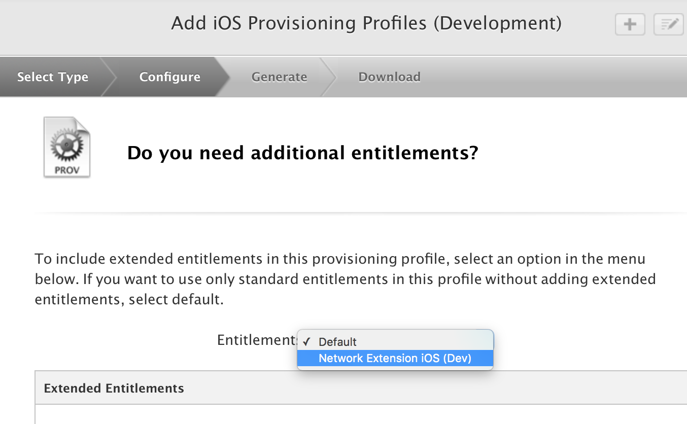687x424 pixels.
Task: Select Network Extension iOS (Dev) entitlement
Action: pyautogui.click(x=395, y=359)
